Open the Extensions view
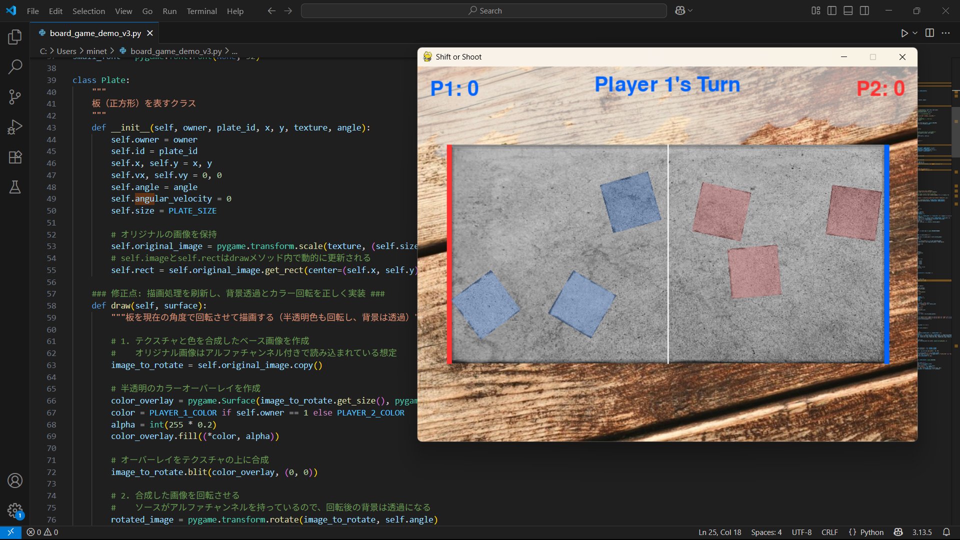Viewport: 960px width, 540px height. pyautogui.click(x=15, y=157)
